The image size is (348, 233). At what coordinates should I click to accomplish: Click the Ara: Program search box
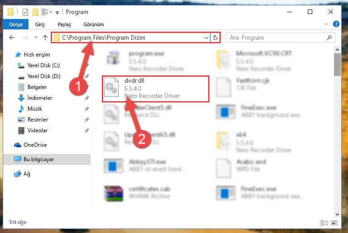pos(280,37)
